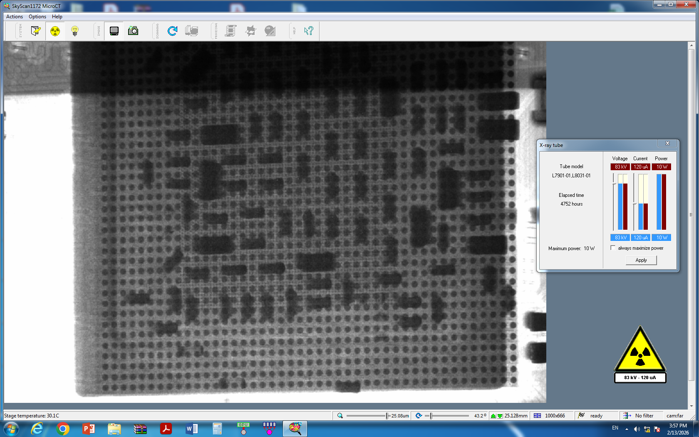Click the No filter icon in status bar
The width and height of the screenshot is (699, 437).
[x=627, y=416]
